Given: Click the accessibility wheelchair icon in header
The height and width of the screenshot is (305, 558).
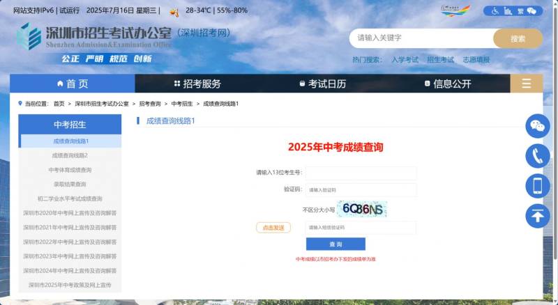Looking at the screenshot, I should [x=496, y=11].
